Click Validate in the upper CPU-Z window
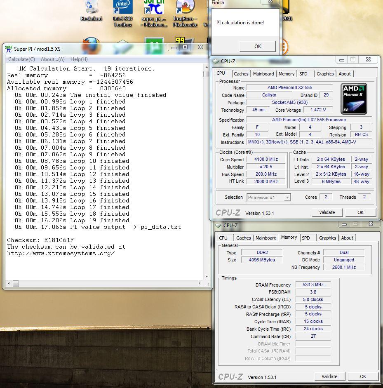Image resolution: width=383 pixels, height=388 pixels. pos(327,212)
